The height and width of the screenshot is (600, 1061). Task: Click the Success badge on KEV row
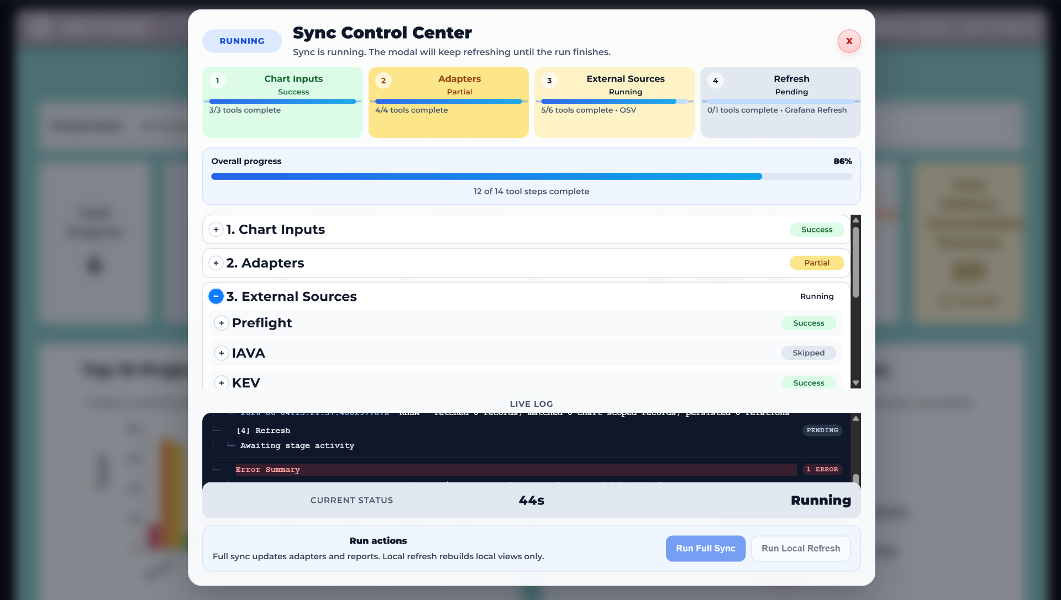coord(808,383)
